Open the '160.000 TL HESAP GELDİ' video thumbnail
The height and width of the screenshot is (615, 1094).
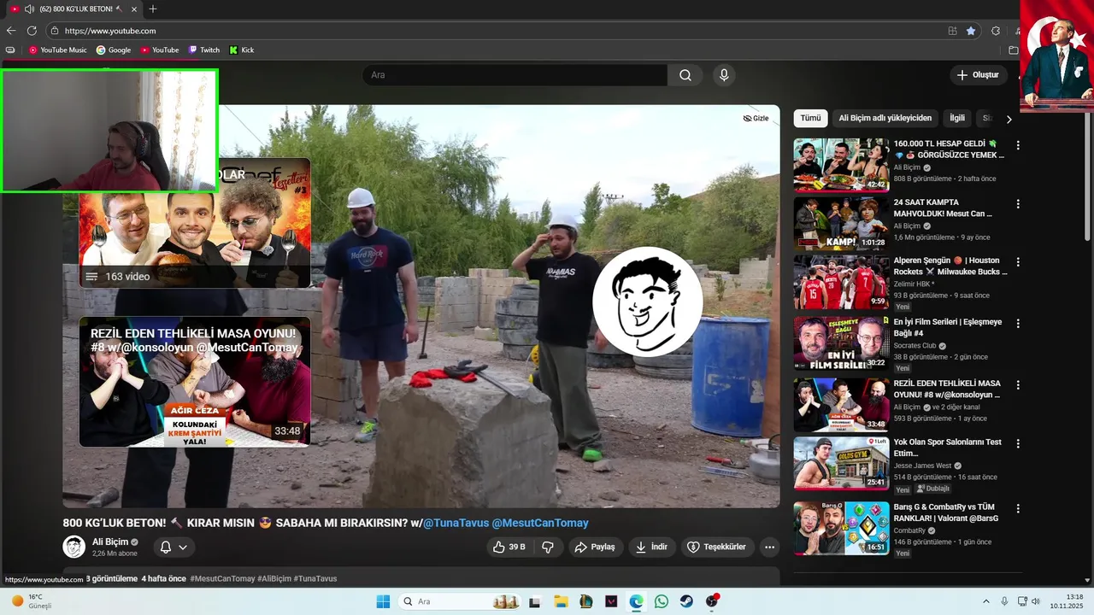(841, 165)
